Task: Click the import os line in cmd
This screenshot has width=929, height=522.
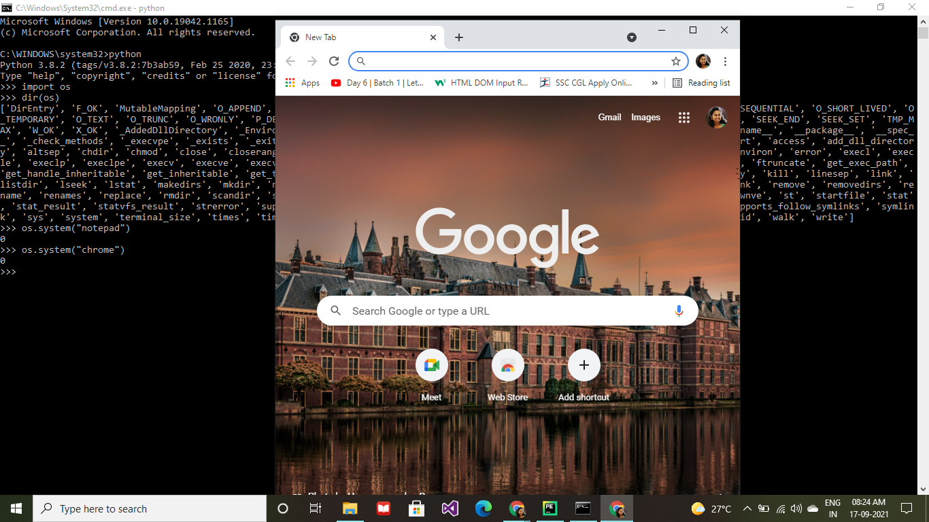Action: click(35, 86)
